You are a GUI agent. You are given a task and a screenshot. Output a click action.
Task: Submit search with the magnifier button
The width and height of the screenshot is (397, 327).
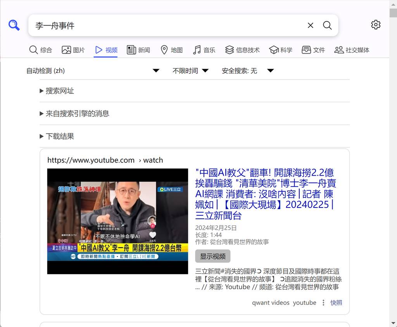[x=327, y=26]
